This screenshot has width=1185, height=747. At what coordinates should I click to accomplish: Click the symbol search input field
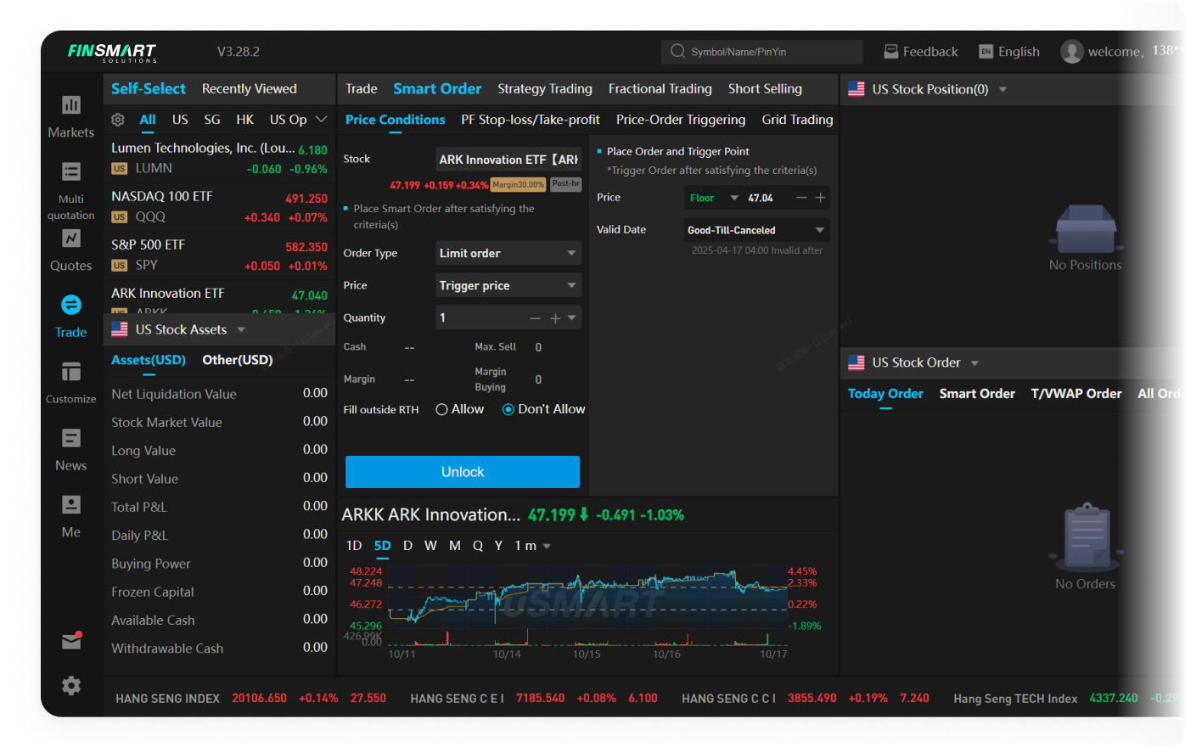pos(762,52)
